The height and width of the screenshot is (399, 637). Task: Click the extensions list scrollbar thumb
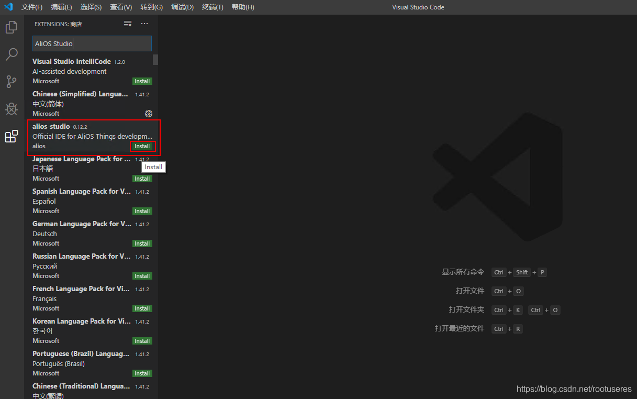pos(155,59)
